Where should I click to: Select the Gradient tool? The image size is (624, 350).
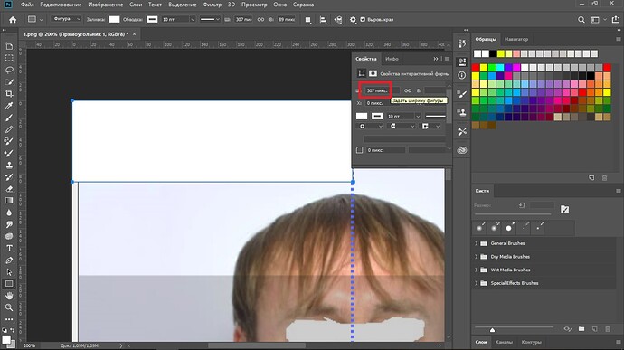[x=9, y=201]
